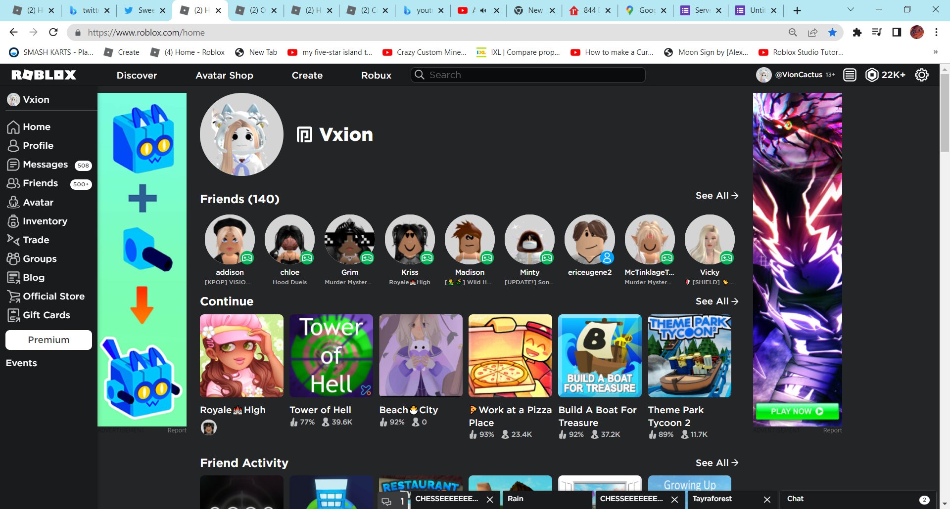Click the share icon in the address bar

(812, 32)
